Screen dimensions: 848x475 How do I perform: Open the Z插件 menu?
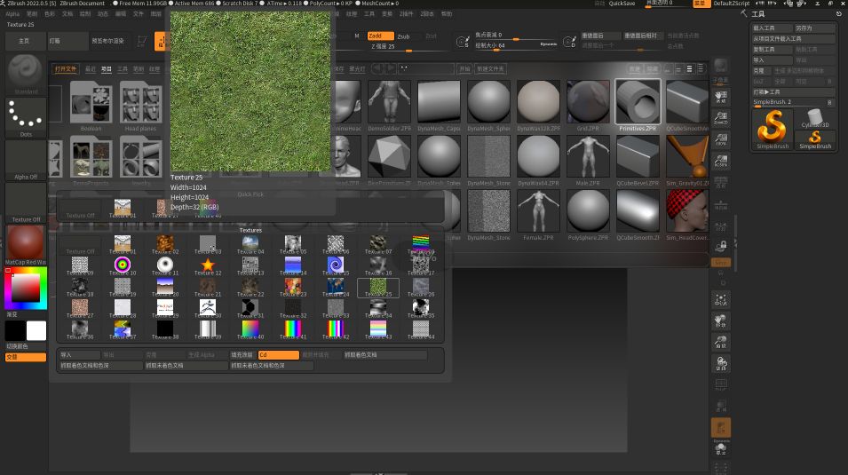point(406,14)
